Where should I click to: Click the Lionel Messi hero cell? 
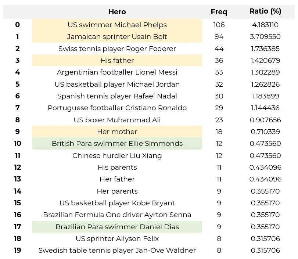tap(117, 72)
